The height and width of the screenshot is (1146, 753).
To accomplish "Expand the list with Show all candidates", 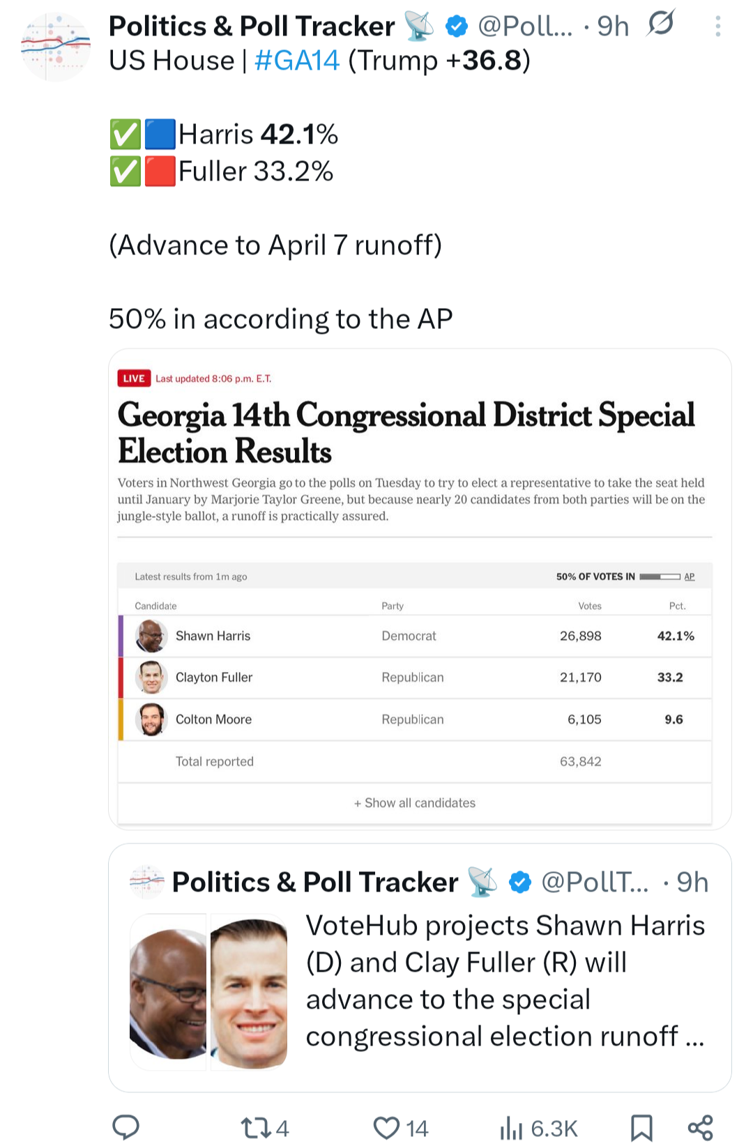I will pos(415,803).
